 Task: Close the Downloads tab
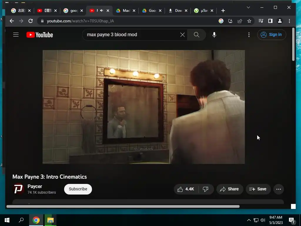(186, 11)
